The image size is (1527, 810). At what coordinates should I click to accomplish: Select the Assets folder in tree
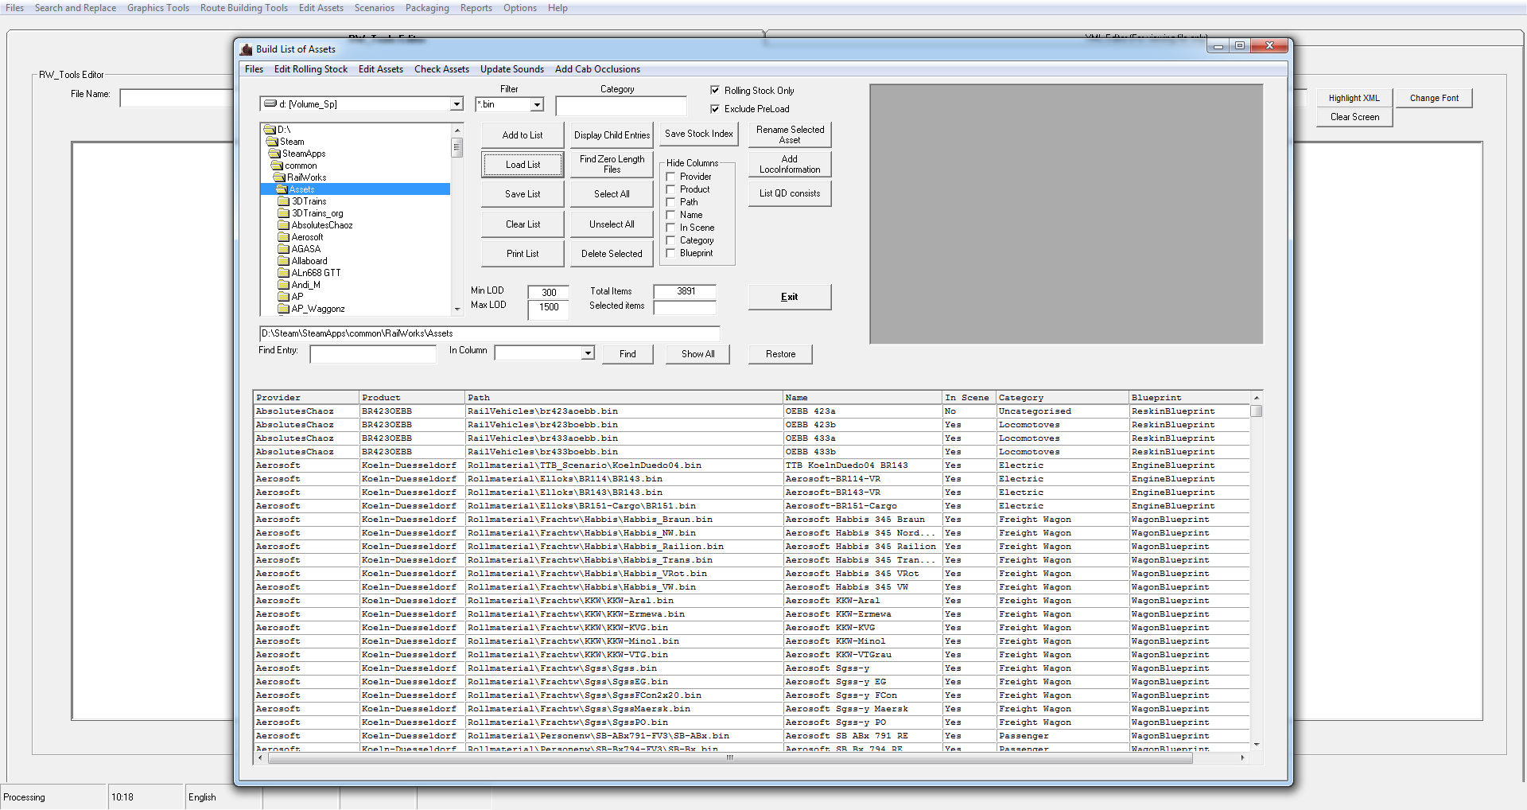pyautogui.click(x=301, y=189)
